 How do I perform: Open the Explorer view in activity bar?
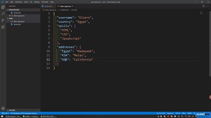3,7
